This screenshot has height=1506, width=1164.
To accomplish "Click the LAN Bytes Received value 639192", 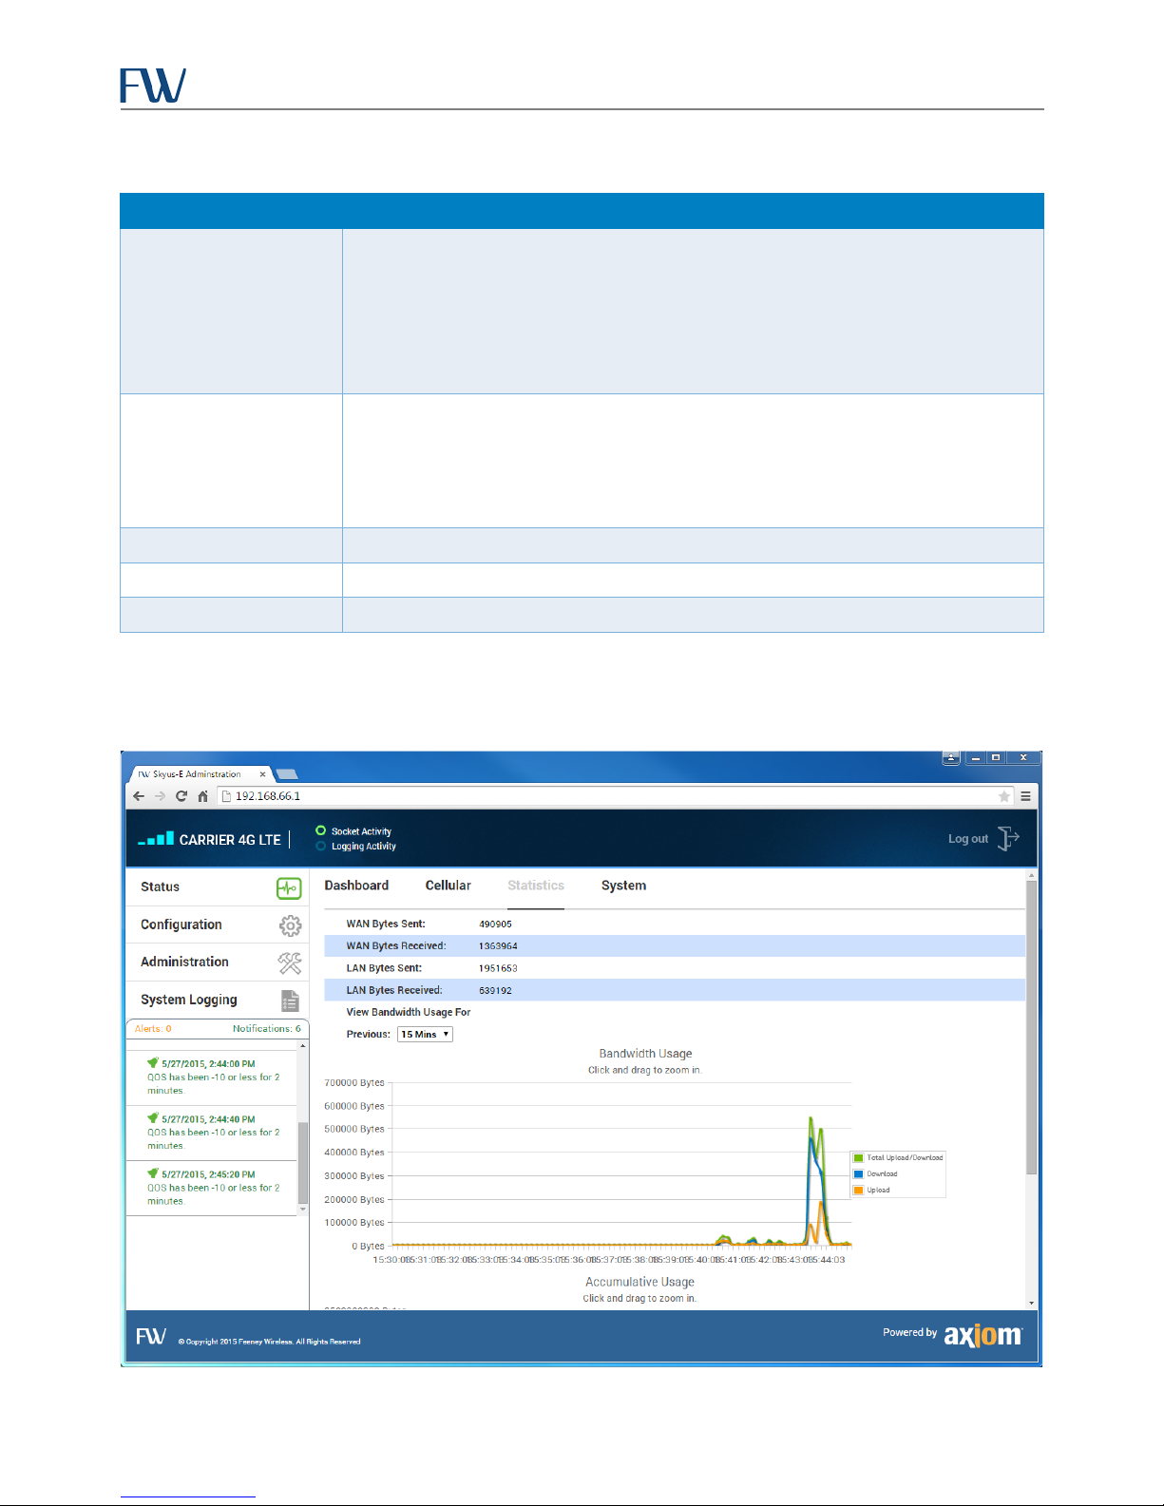I will coord(495,991).
